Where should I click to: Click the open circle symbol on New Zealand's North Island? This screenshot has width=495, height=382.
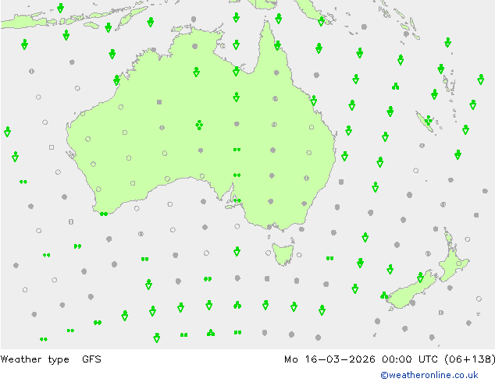click(459, 264)
